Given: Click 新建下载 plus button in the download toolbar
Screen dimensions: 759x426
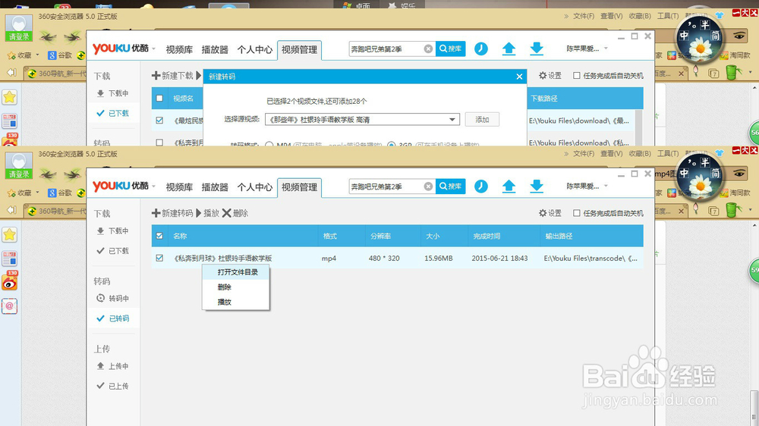Looking at the screenshot, I should (172, 76).
